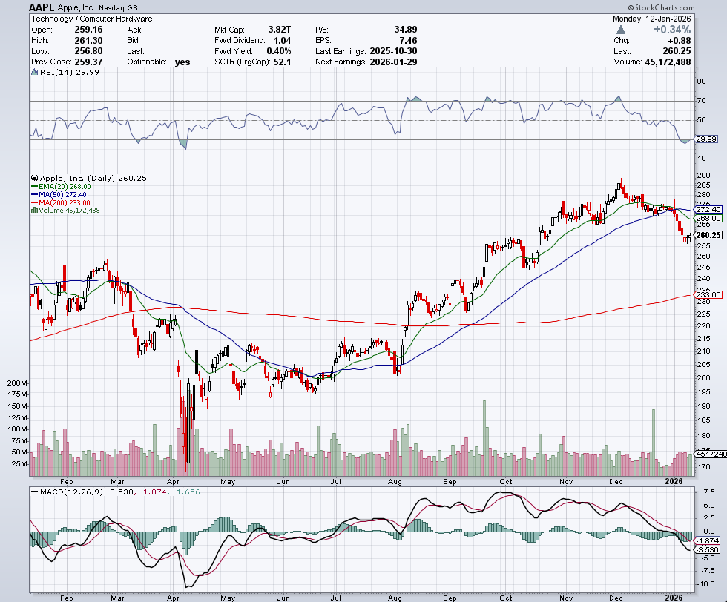Click the MACD(12,26,9) legend label
The image size is (727, 602).
click(71, 492)
